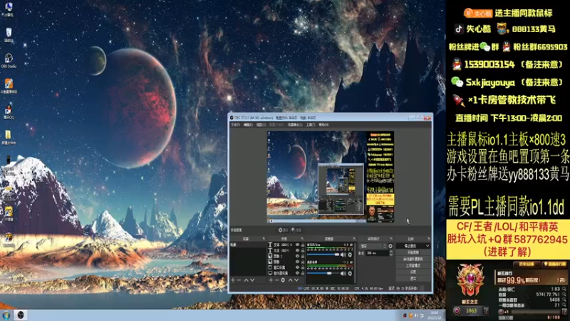Open the Tools menu in OBS
Image resolution: width=570 pixels, height=321 pixels.
[x=311, y=125]
